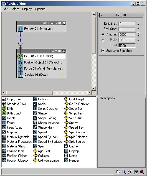
Task: Click the Go To Rotation icon
Action: click(66, 104)
